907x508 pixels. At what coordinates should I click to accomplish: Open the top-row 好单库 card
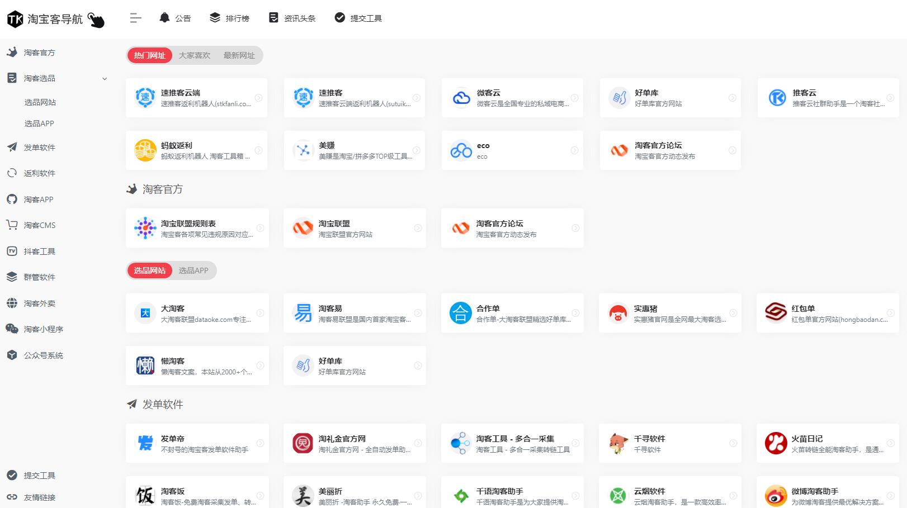click(670, 98)
